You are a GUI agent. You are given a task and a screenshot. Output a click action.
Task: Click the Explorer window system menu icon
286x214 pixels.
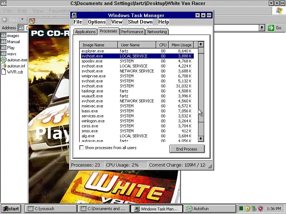pyautogui.click(x=4, y=3)
